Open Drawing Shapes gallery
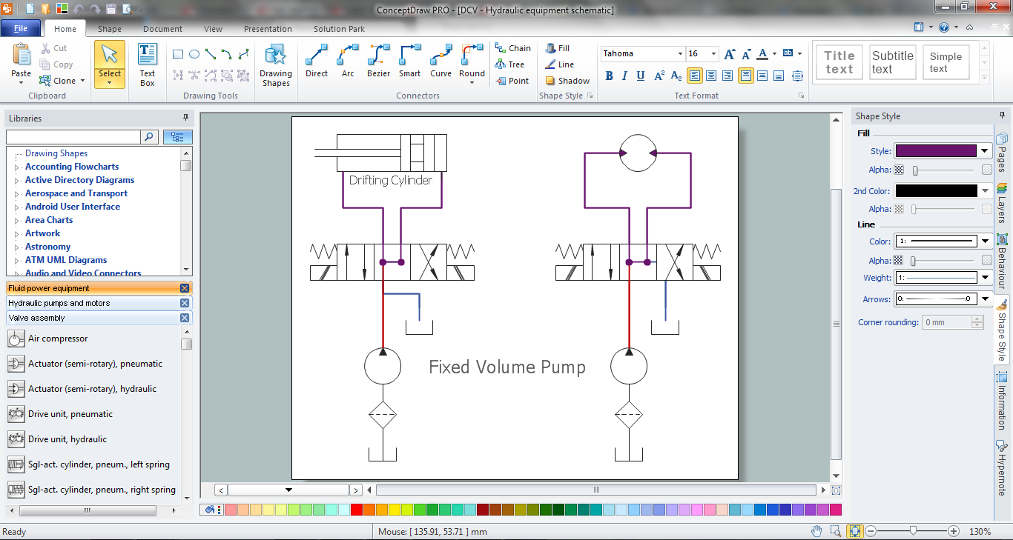 [275, 65]
